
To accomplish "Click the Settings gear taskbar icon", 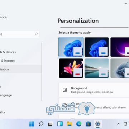I will (x=98, y=124).
